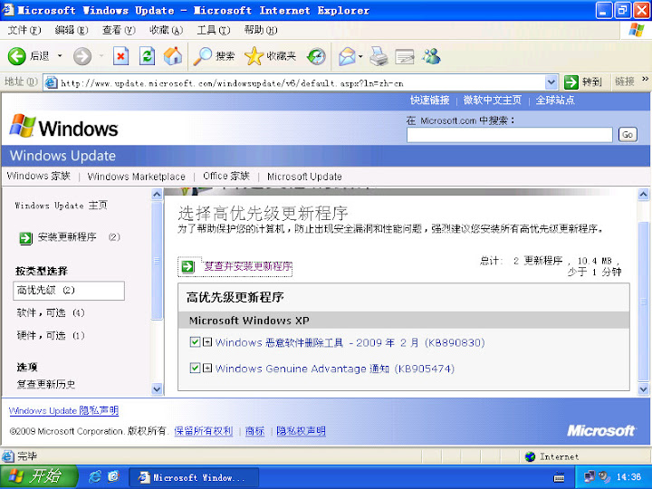This screenshot has height=489, width=652.
Task: Open Windows Marketplace link
Action: point(137,177)
